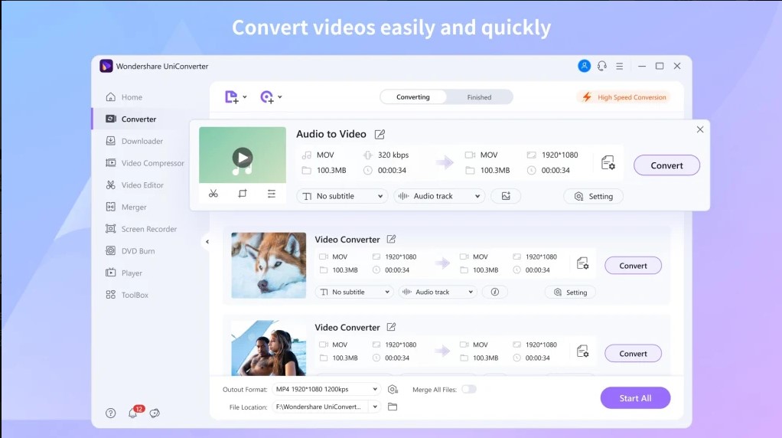Select the husky dog video thumbnail
Viewport: 782px width, 438px height.
click(269, 266)
